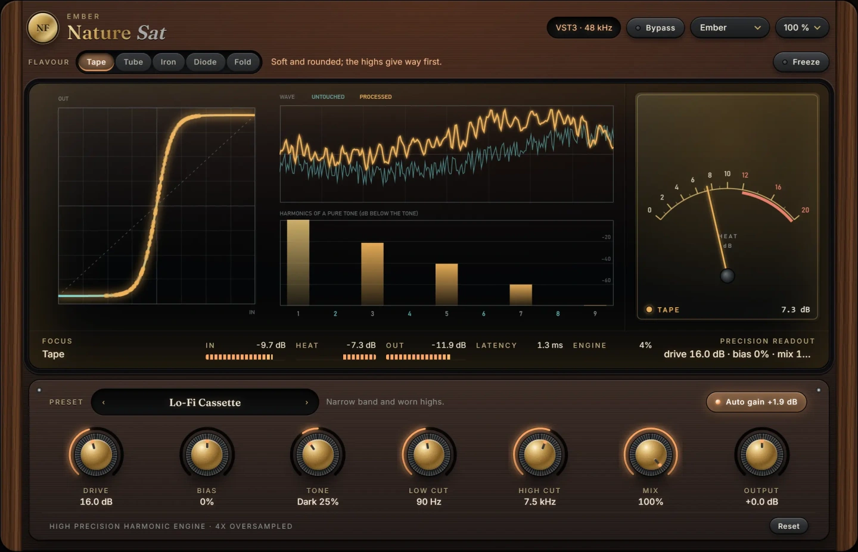
Task: Select the Tube flavour tab
Action: click(x=133, y=62)
